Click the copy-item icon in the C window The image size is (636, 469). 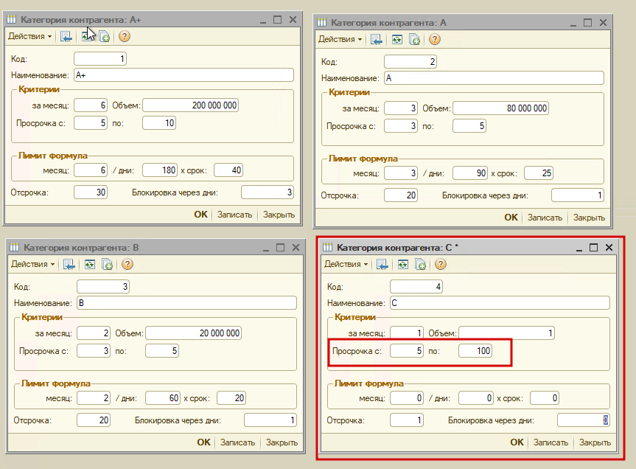[420, 265]
